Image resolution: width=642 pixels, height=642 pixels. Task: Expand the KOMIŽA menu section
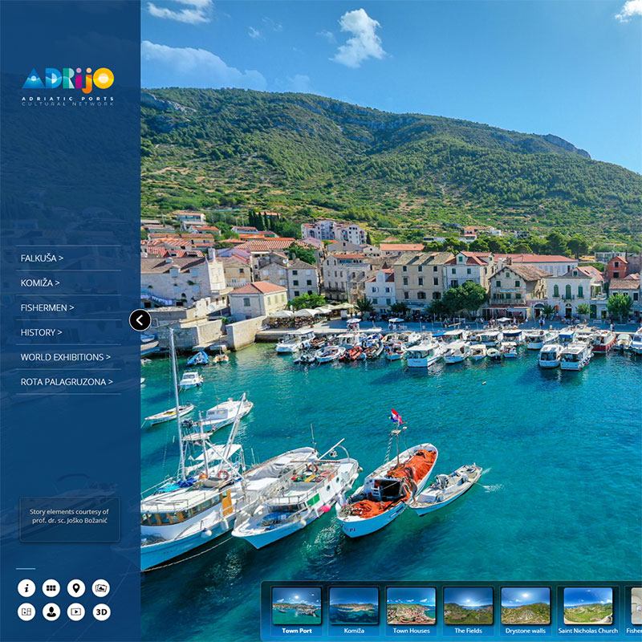click(x=40, y=282)
